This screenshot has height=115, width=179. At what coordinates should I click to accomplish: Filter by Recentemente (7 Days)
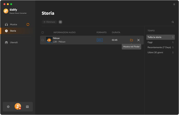tap(160, 47)
